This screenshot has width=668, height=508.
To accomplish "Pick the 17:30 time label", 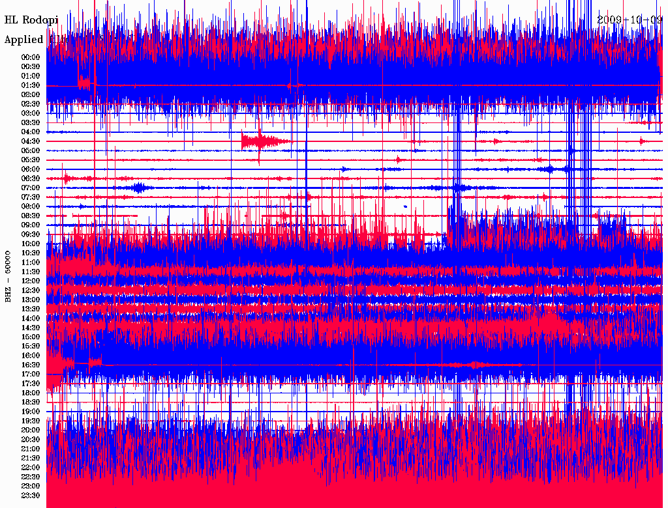I will pyautogui.click(x=31, y=384).
